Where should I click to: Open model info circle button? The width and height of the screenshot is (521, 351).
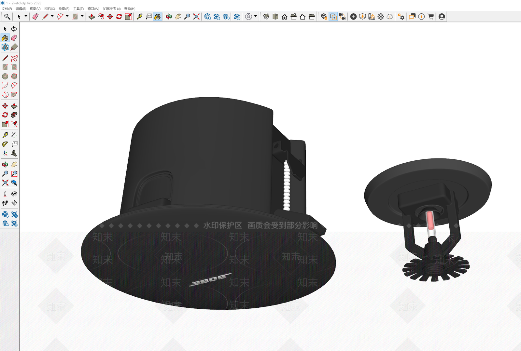[x=421, y=17]
